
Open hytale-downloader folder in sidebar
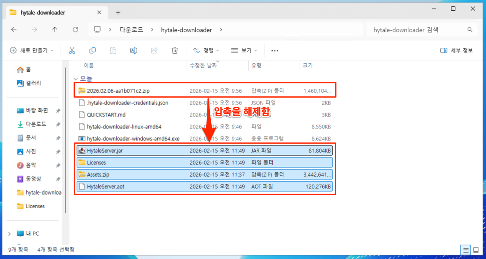tap(39, 192)
